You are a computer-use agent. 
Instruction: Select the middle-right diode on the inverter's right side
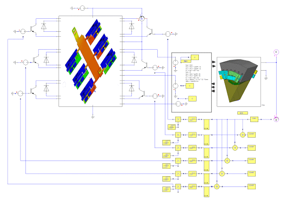pyautogui.click(x=134, y=60)
